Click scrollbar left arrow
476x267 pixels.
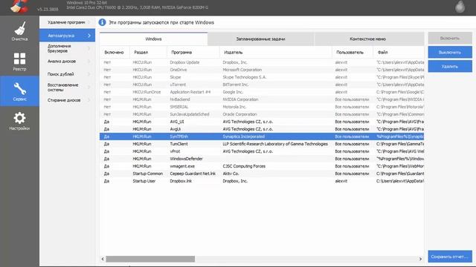point(103,259)
